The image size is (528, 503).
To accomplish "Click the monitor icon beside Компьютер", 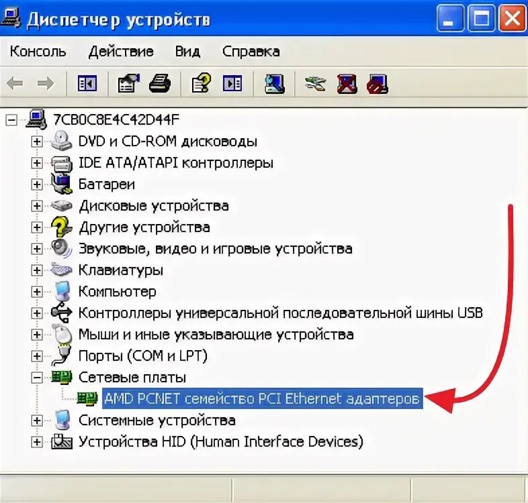I will [62, 291].
